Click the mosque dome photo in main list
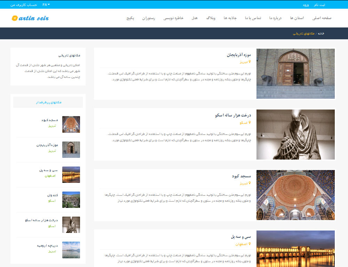The width and height of the screenshot is (348, 267). coord(295,195)
